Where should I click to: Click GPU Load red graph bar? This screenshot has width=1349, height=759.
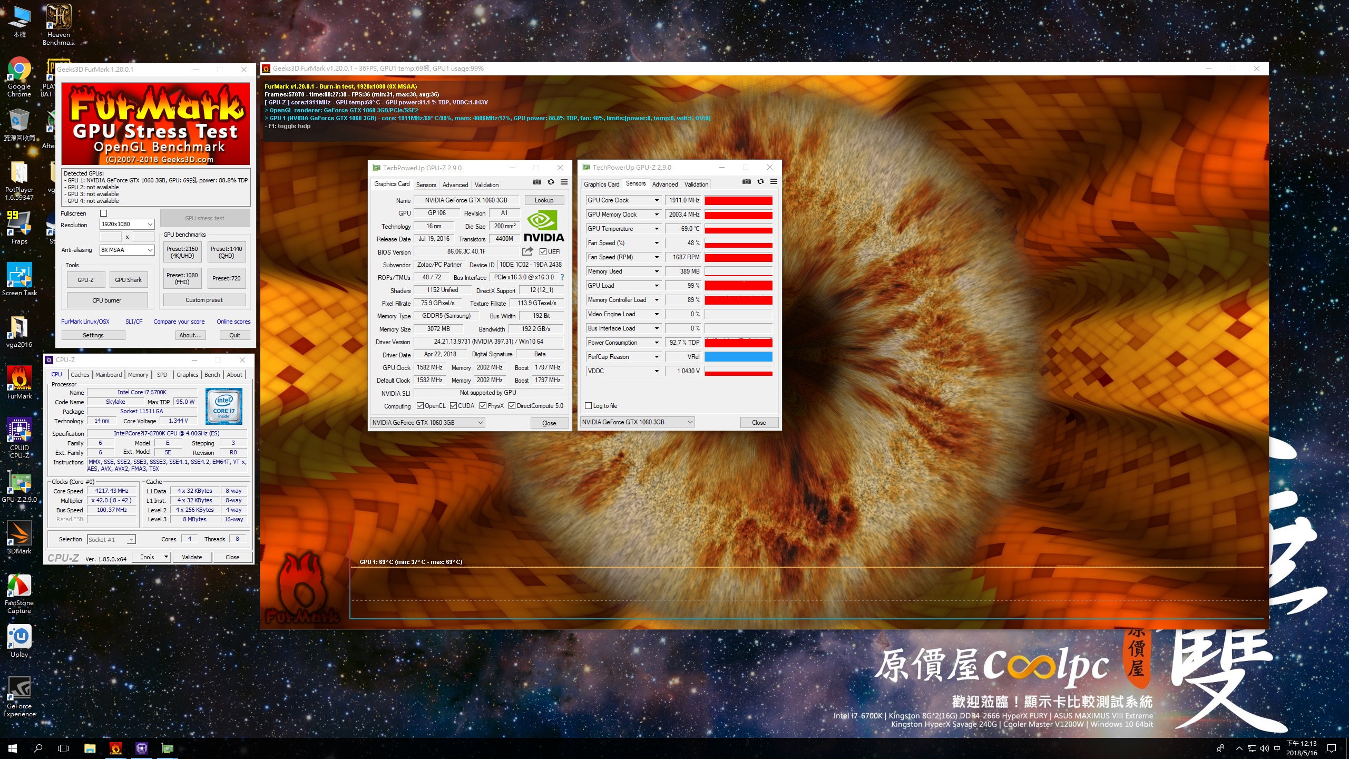738,286
